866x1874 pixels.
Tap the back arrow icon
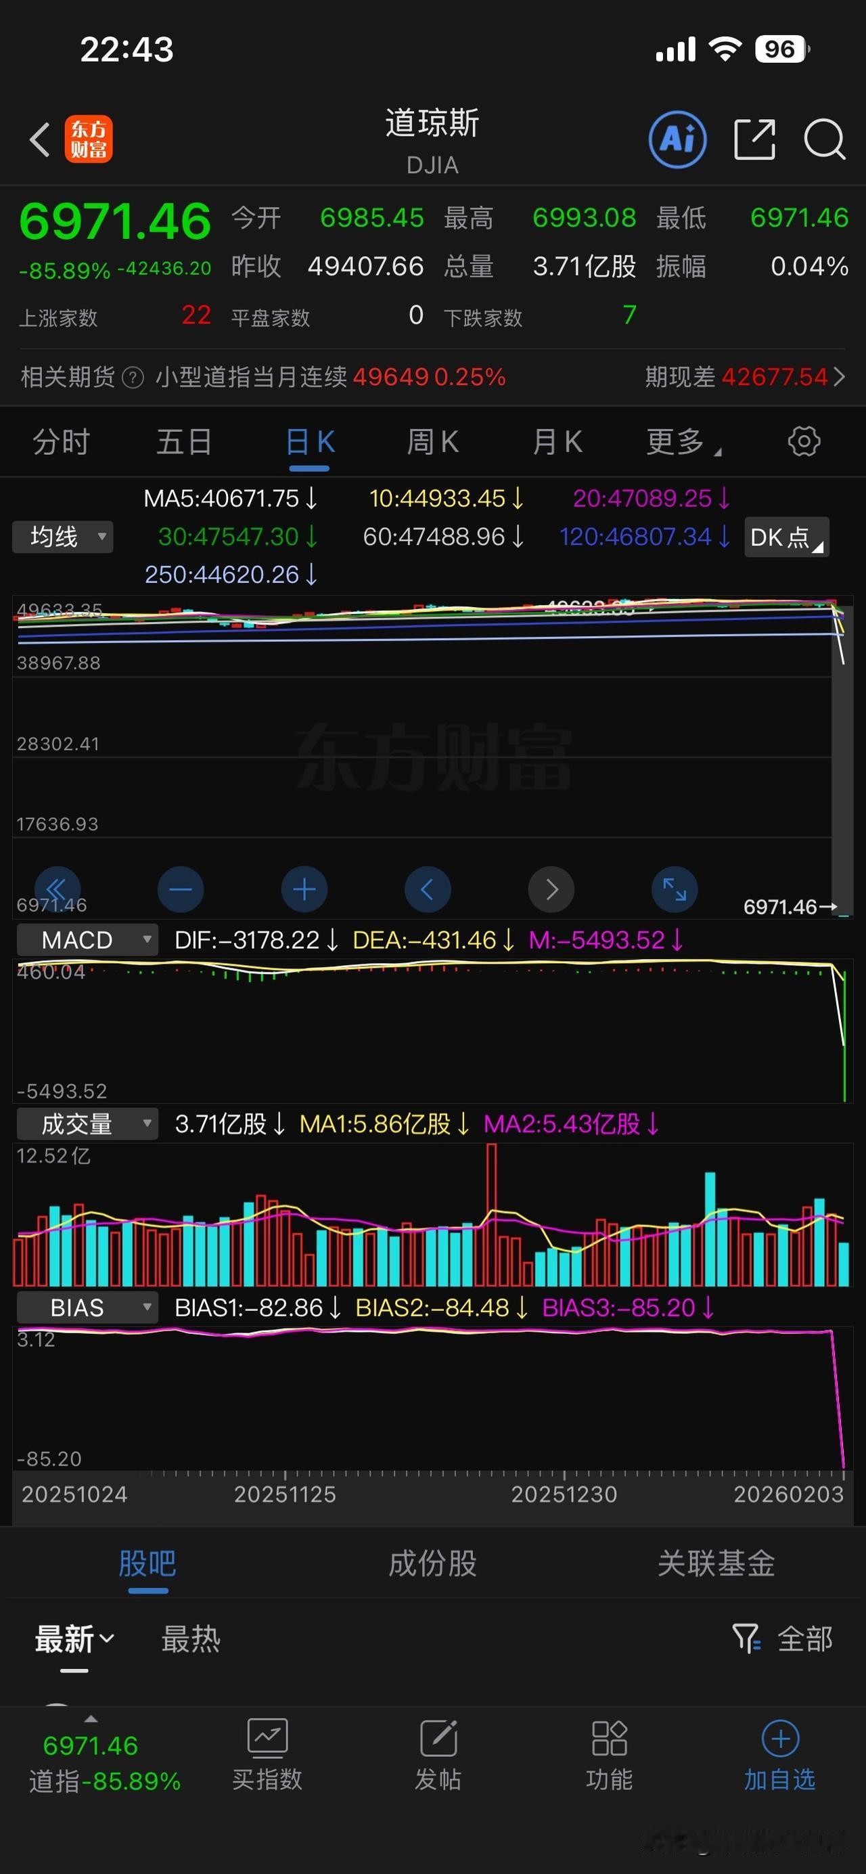(x=40, y=139)
